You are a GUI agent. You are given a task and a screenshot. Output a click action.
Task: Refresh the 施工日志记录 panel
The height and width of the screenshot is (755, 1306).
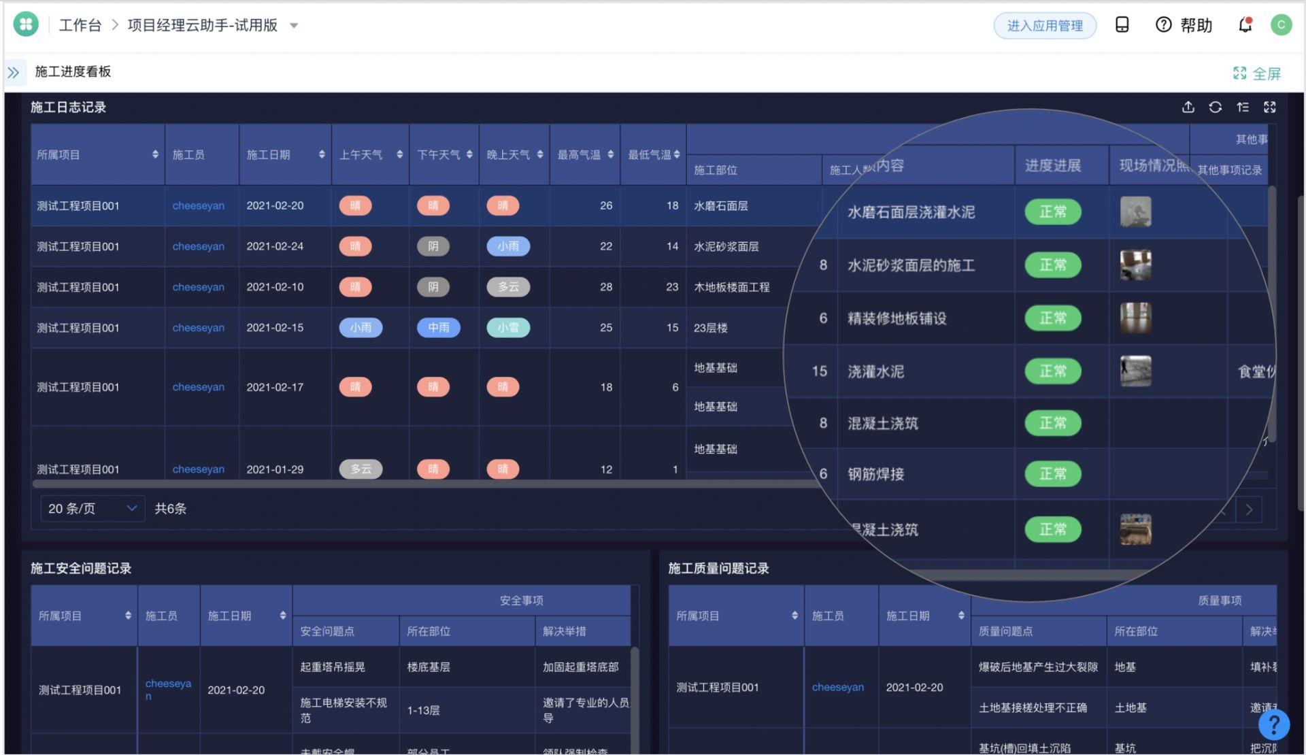1216,107
